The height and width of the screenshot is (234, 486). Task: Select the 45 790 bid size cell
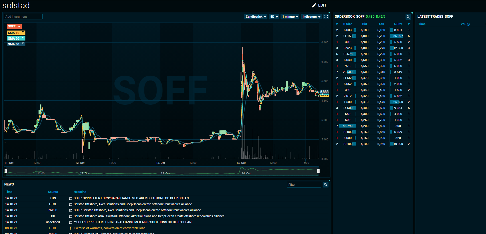[348, 126]
